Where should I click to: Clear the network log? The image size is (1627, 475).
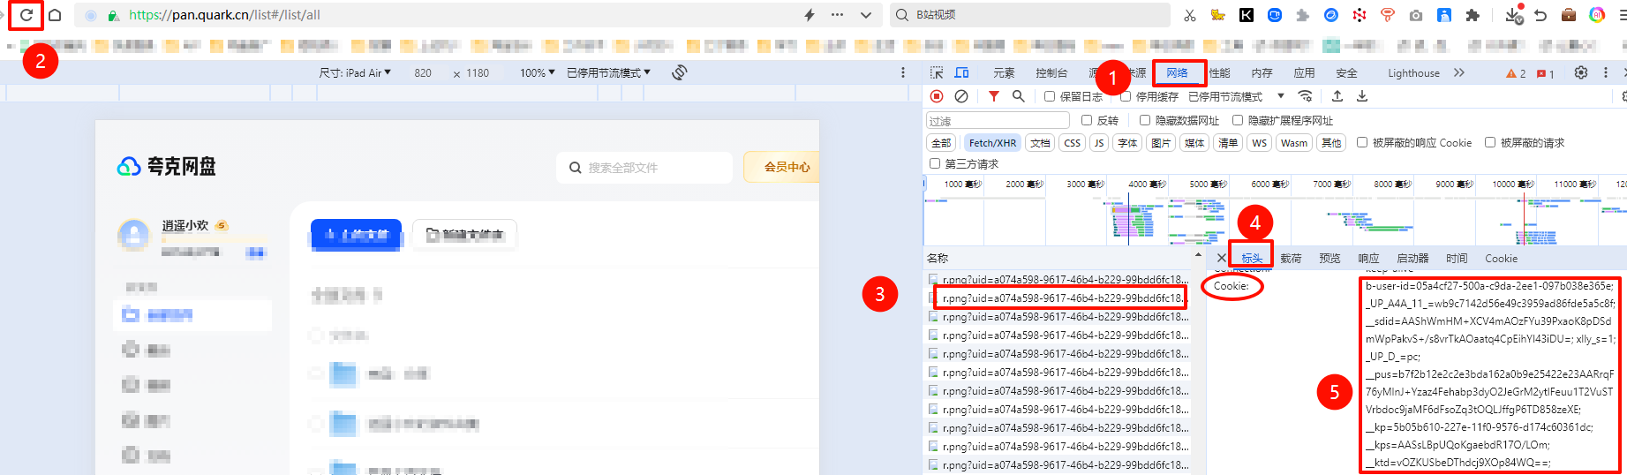click(x=961, y=96)
